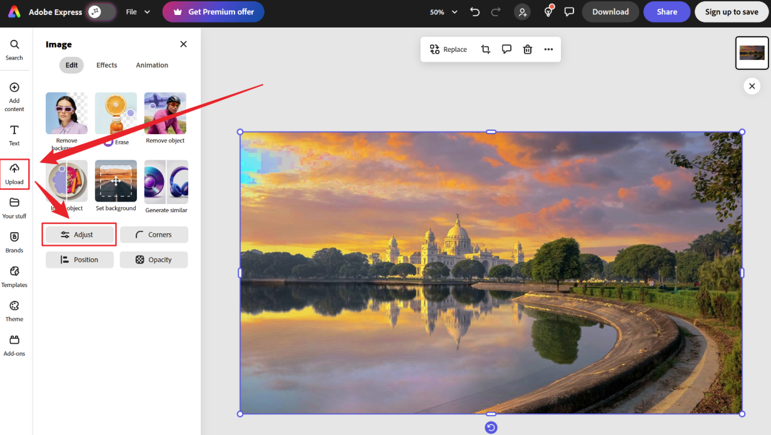Switch to the Effects tab

click(106, 65)
